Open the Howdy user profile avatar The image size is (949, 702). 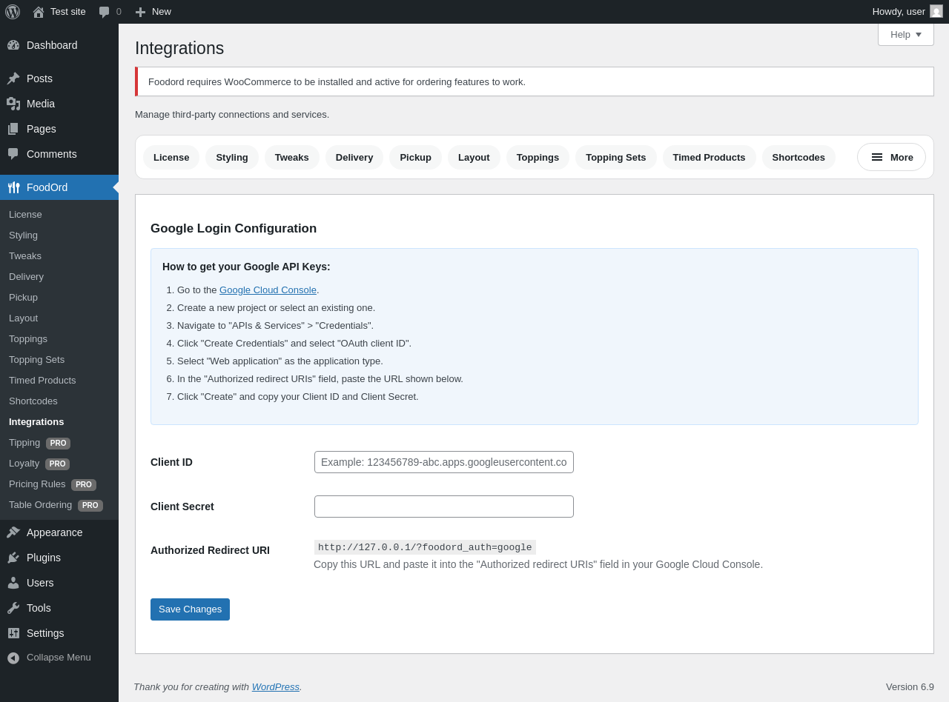(x=936, y=12)
